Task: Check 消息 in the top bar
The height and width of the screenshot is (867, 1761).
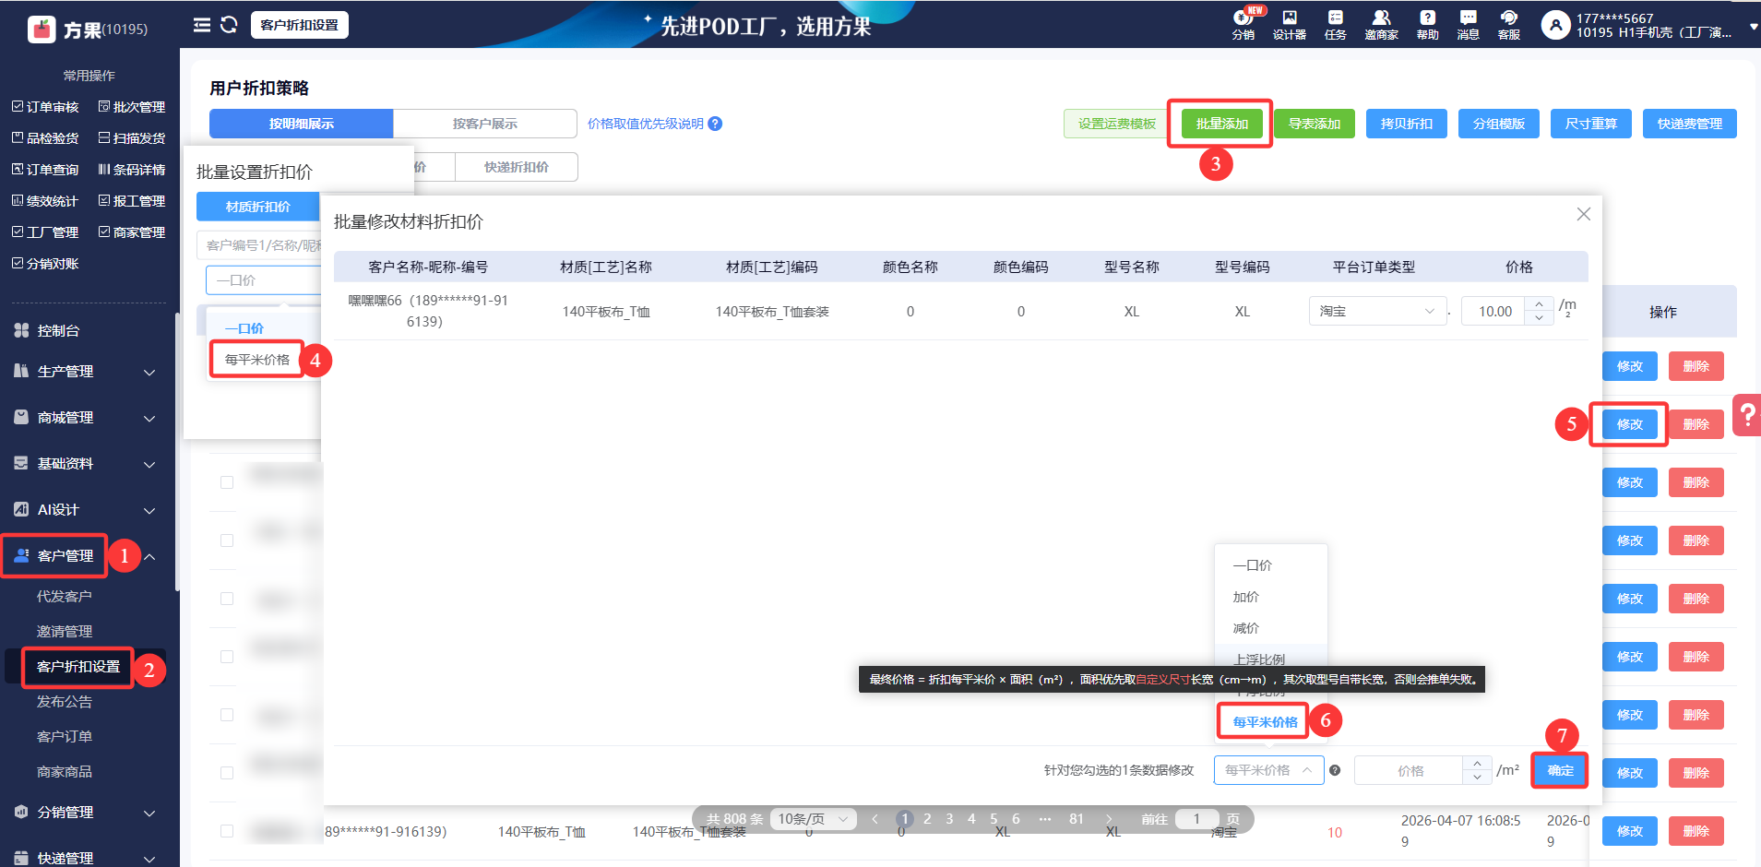Action: (1468, 25)
